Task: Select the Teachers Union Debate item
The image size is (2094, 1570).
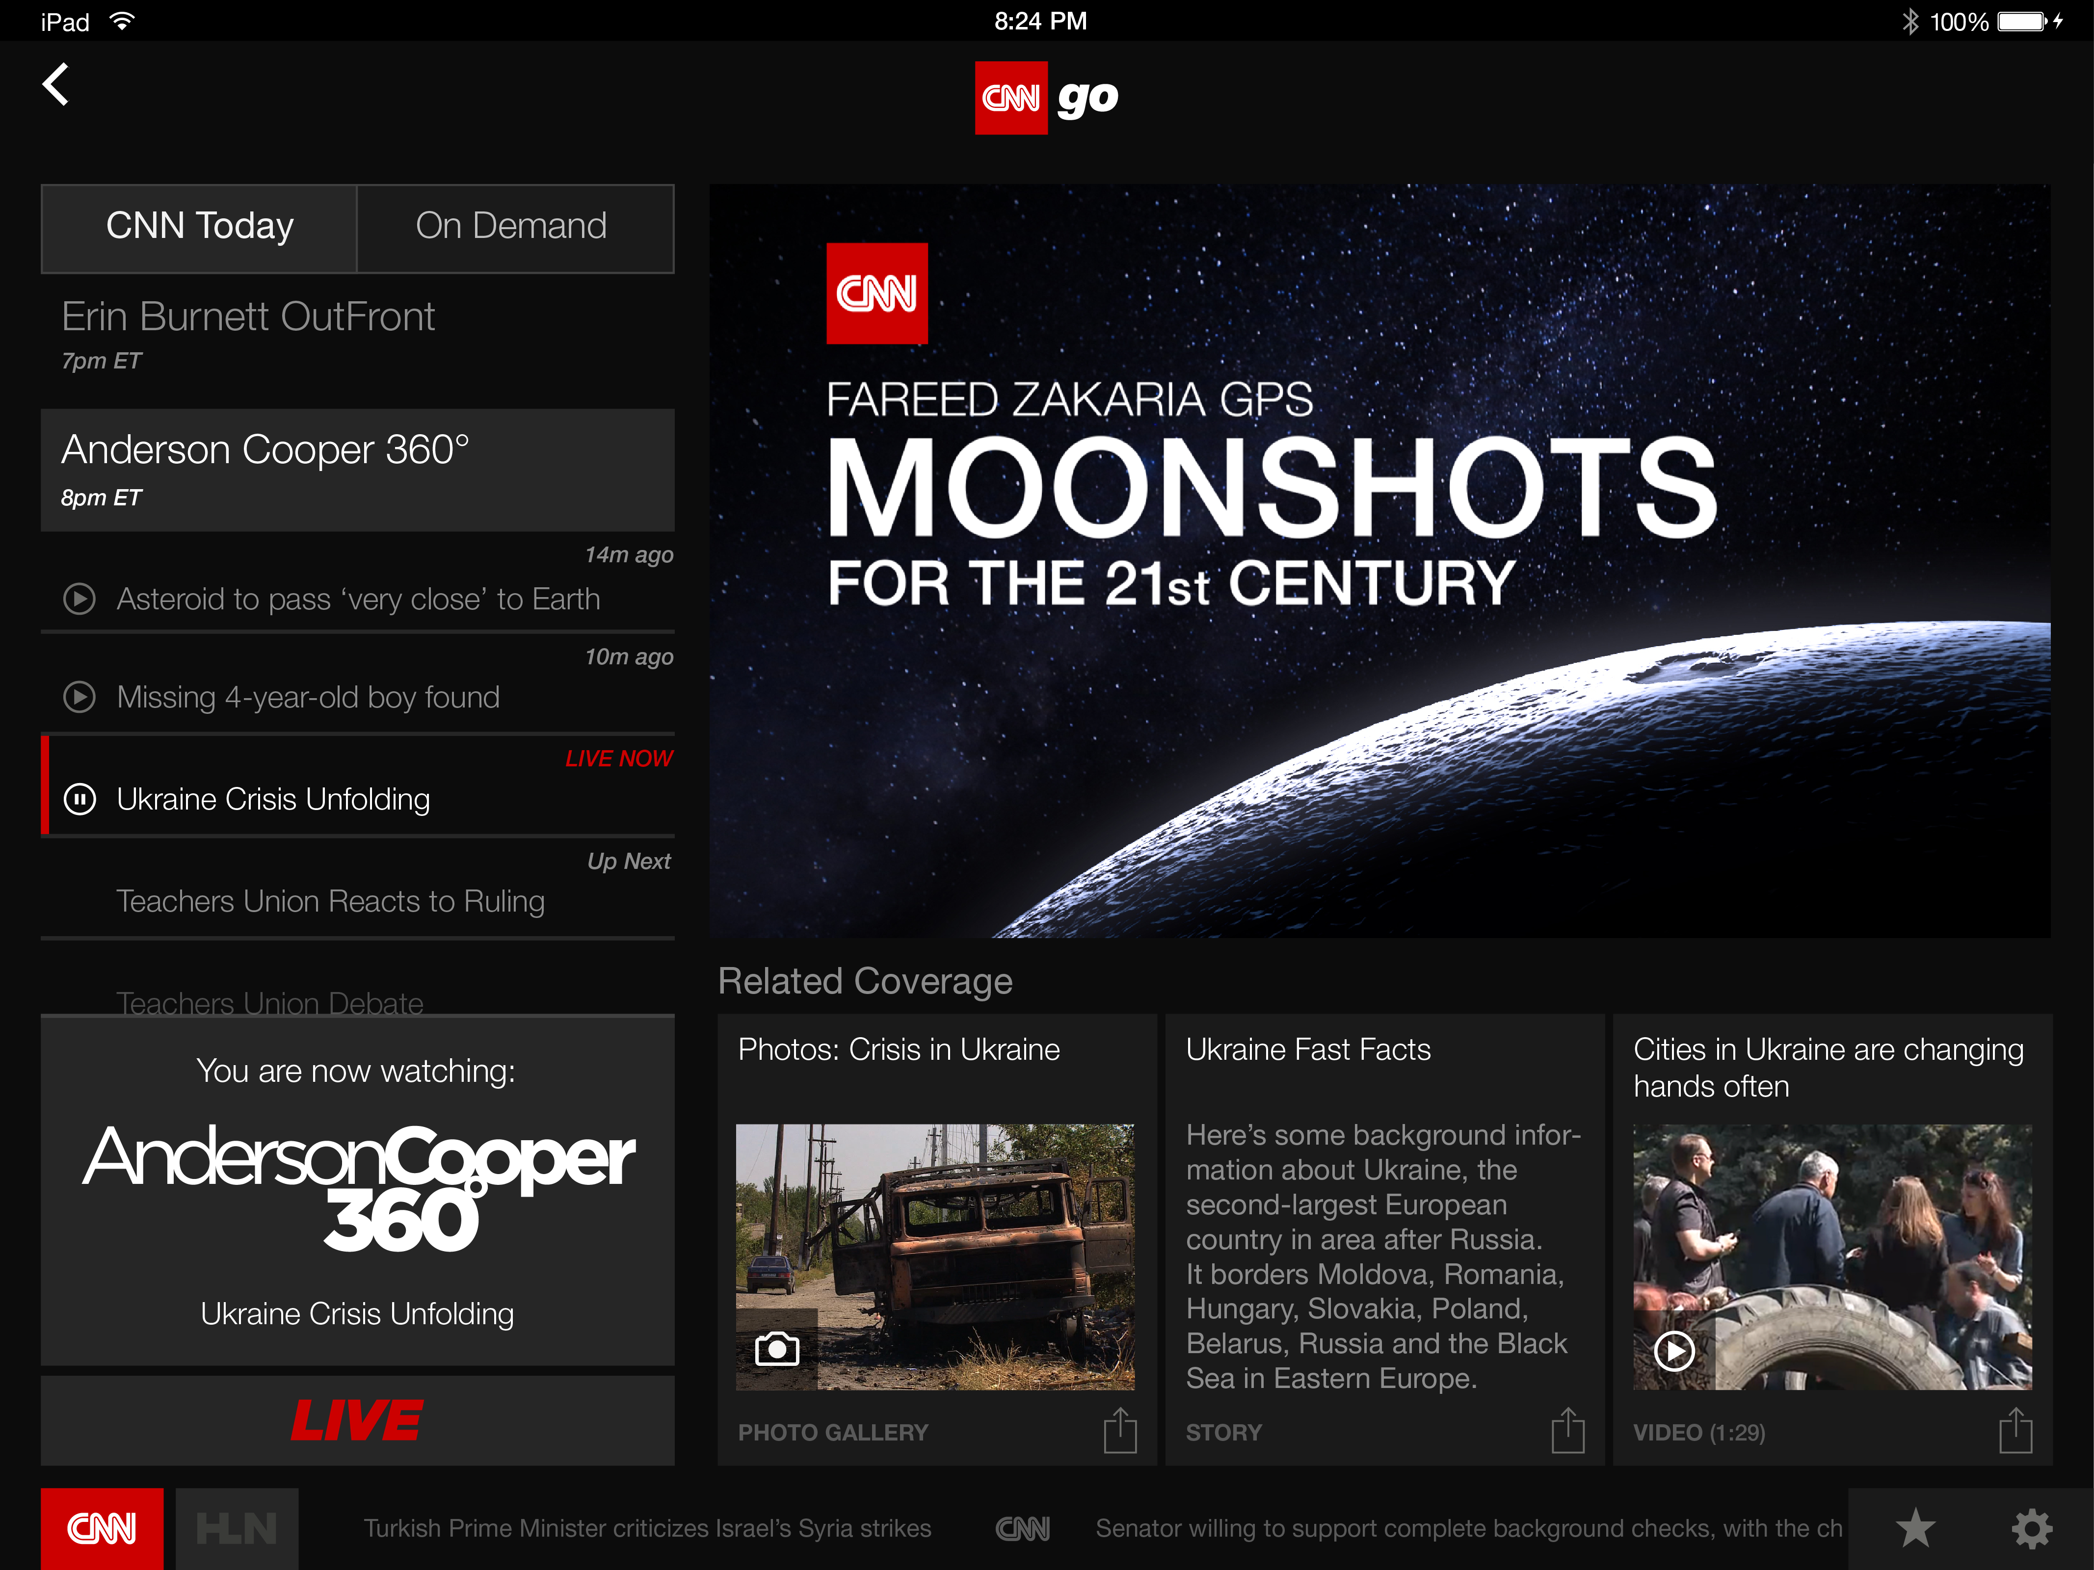Action: click(x=270, y=1002)
